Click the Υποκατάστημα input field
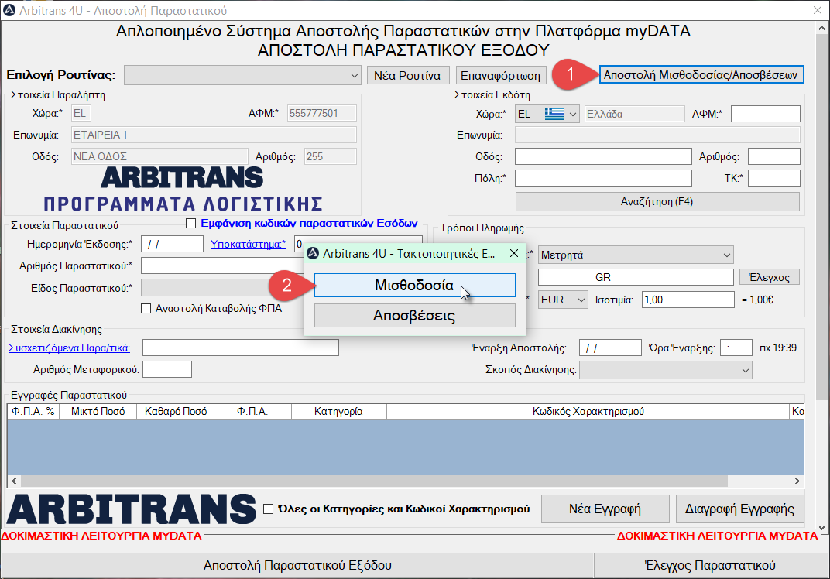 (x=358, y=244)
